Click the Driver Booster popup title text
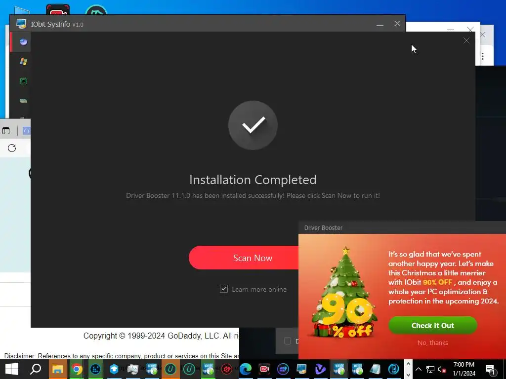The image size is (506, 379). tap(323, 228)
